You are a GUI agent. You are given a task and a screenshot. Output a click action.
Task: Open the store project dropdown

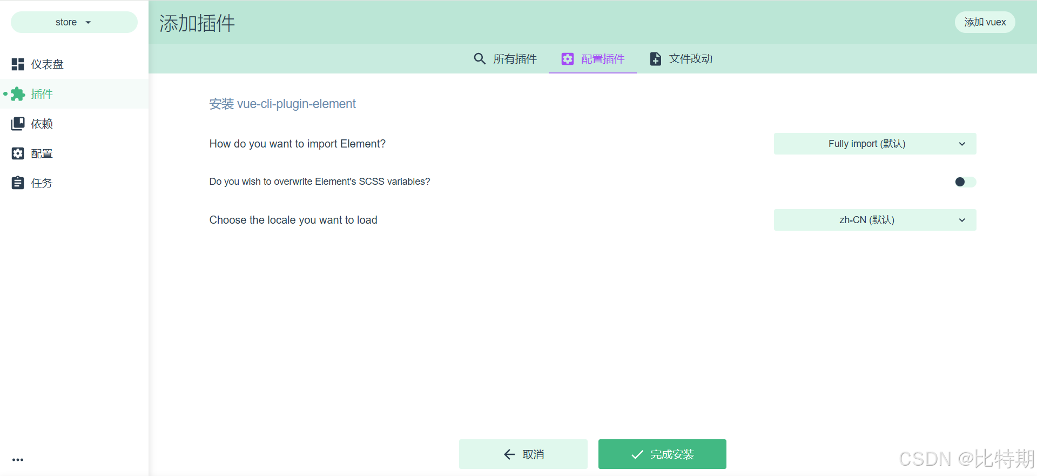point(74,22)
